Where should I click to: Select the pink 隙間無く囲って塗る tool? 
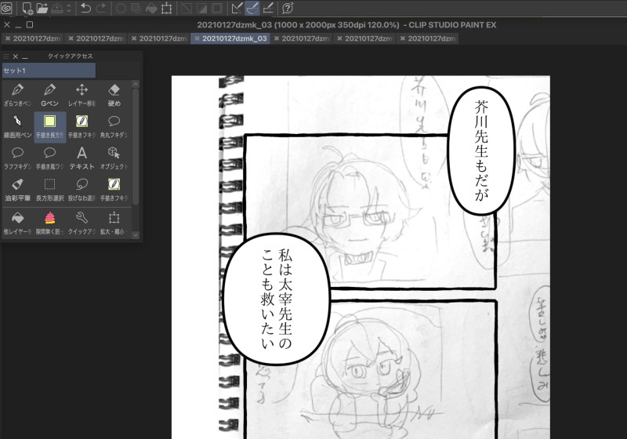pos(49,223)
